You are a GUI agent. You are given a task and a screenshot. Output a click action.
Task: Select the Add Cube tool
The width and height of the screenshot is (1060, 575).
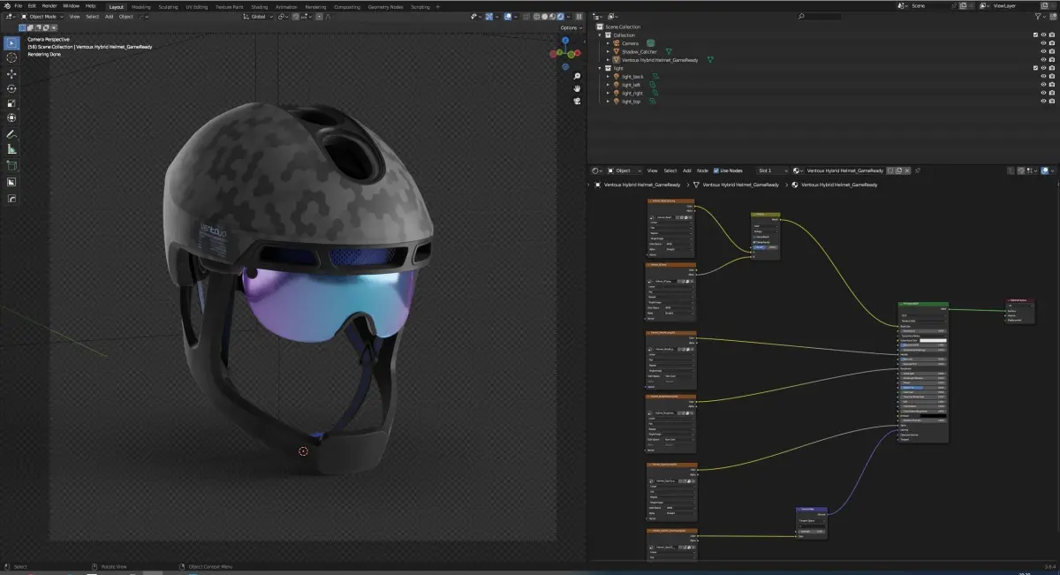tap(11, 165)
